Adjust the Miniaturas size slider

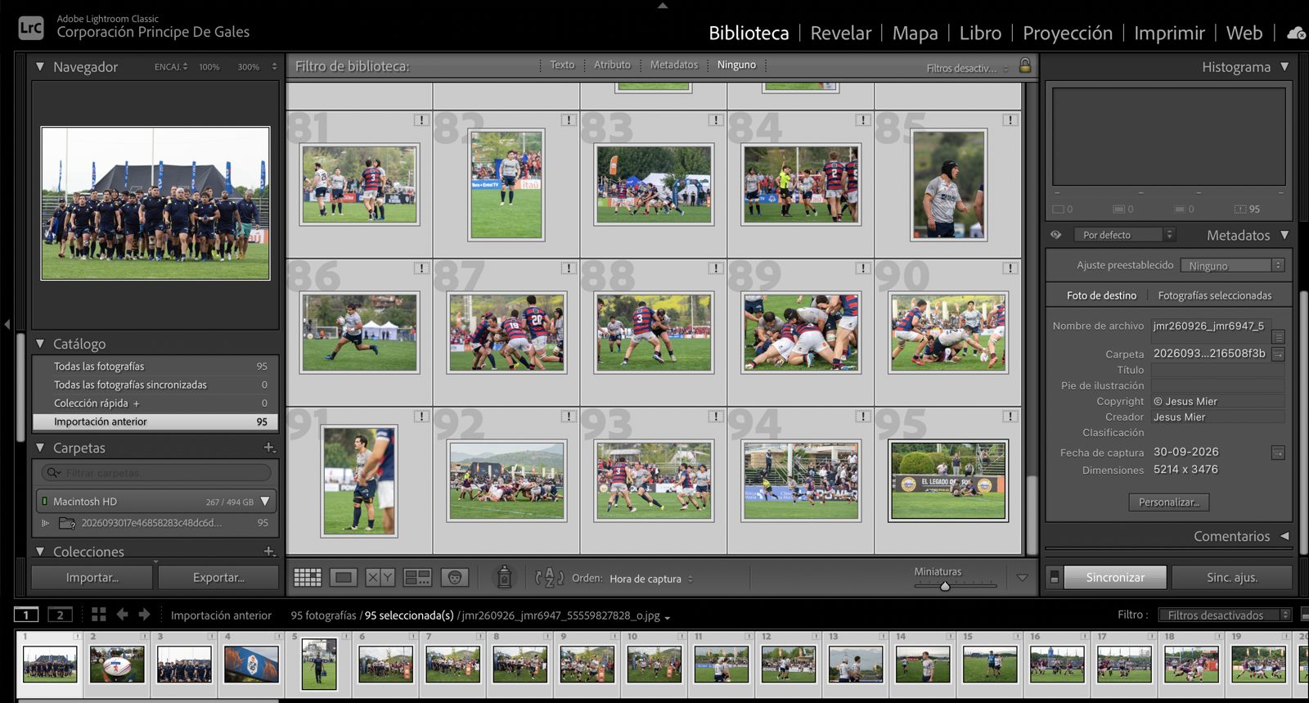945,586
